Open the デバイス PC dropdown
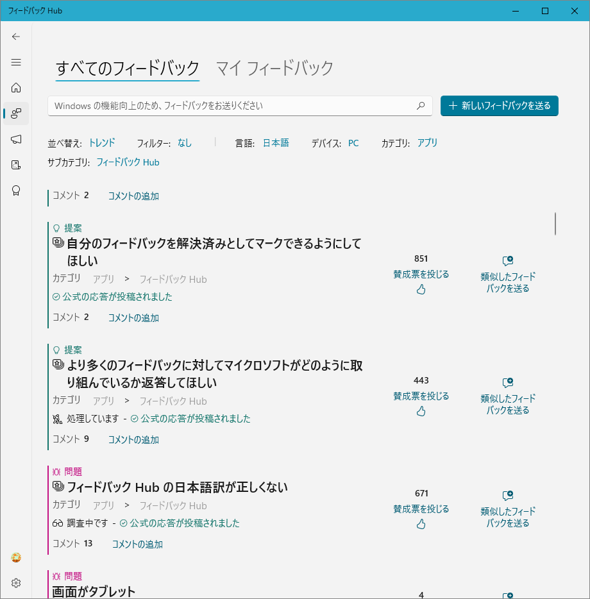Image resolution: width=590 pixels, height=599 pixels. 353,143
